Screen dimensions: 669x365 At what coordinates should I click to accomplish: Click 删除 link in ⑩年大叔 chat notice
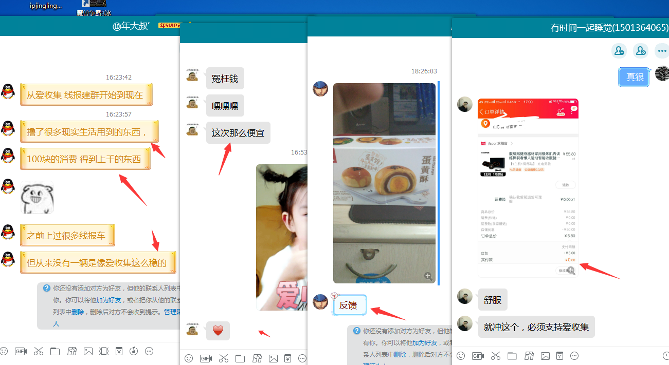pos(78,312)
